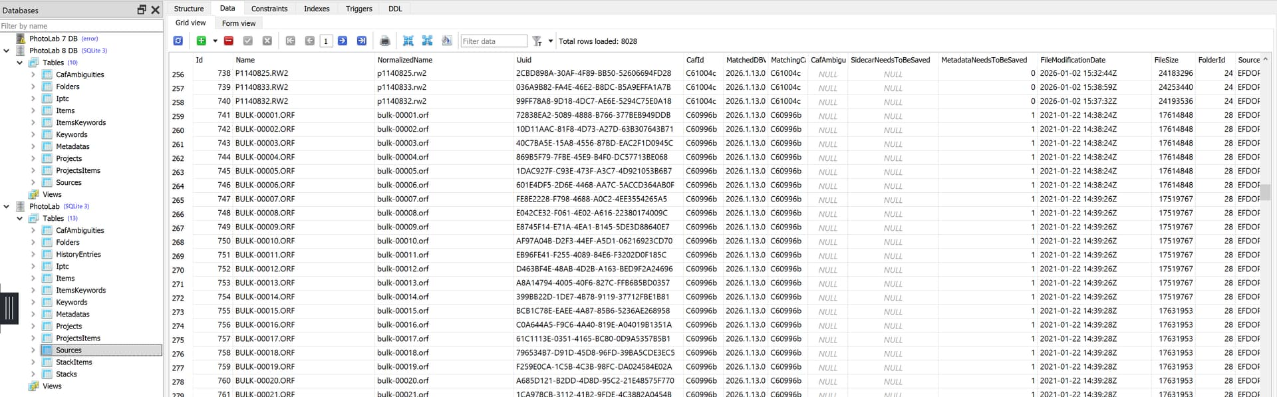Collapse the PhotoLab 8 DB database node
Screen dimensions: 1277x397
coord(7,51)
